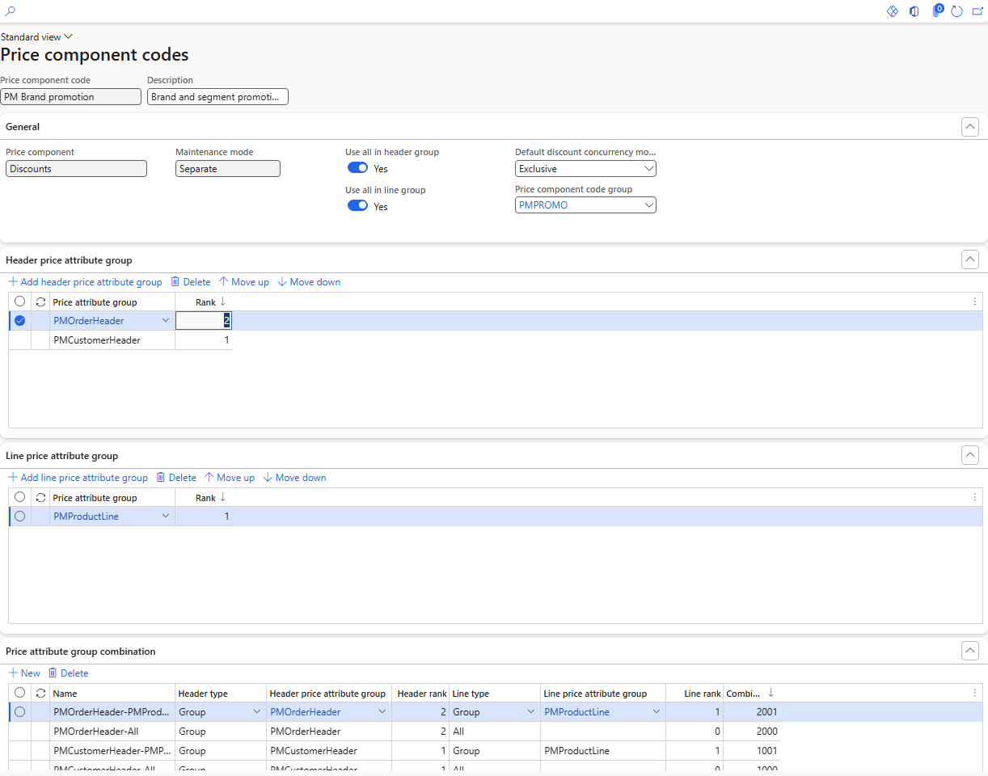Click Move down in Header price attribute group
The width and height of the screenshot is (988, 776).
point(309,282)
